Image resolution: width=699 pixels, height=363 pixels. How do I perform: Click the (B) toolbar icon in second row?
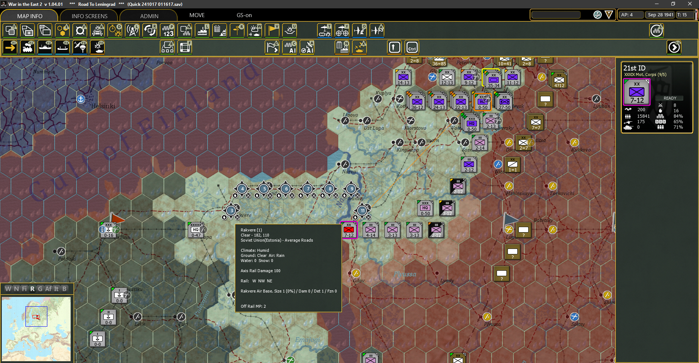[167, 47]
